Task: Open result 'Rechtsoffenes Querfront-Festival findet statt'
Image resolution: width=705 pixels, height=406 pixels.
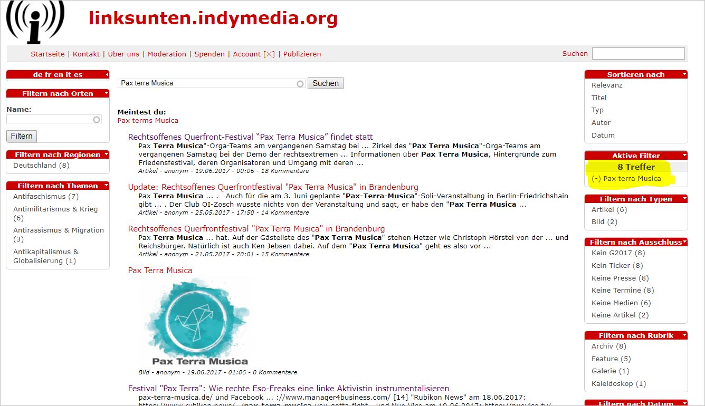Action: [250, 137]
